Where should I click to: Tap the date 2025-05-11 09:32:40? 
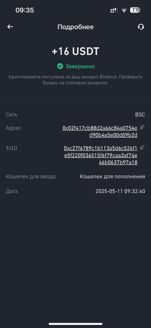120,191
